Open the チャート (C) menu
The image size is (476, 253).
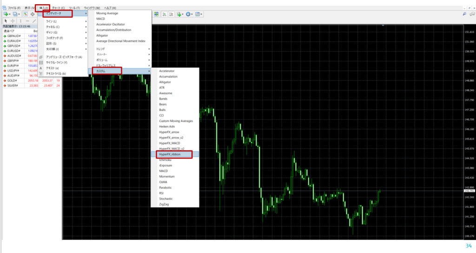[x=59, y=8]
